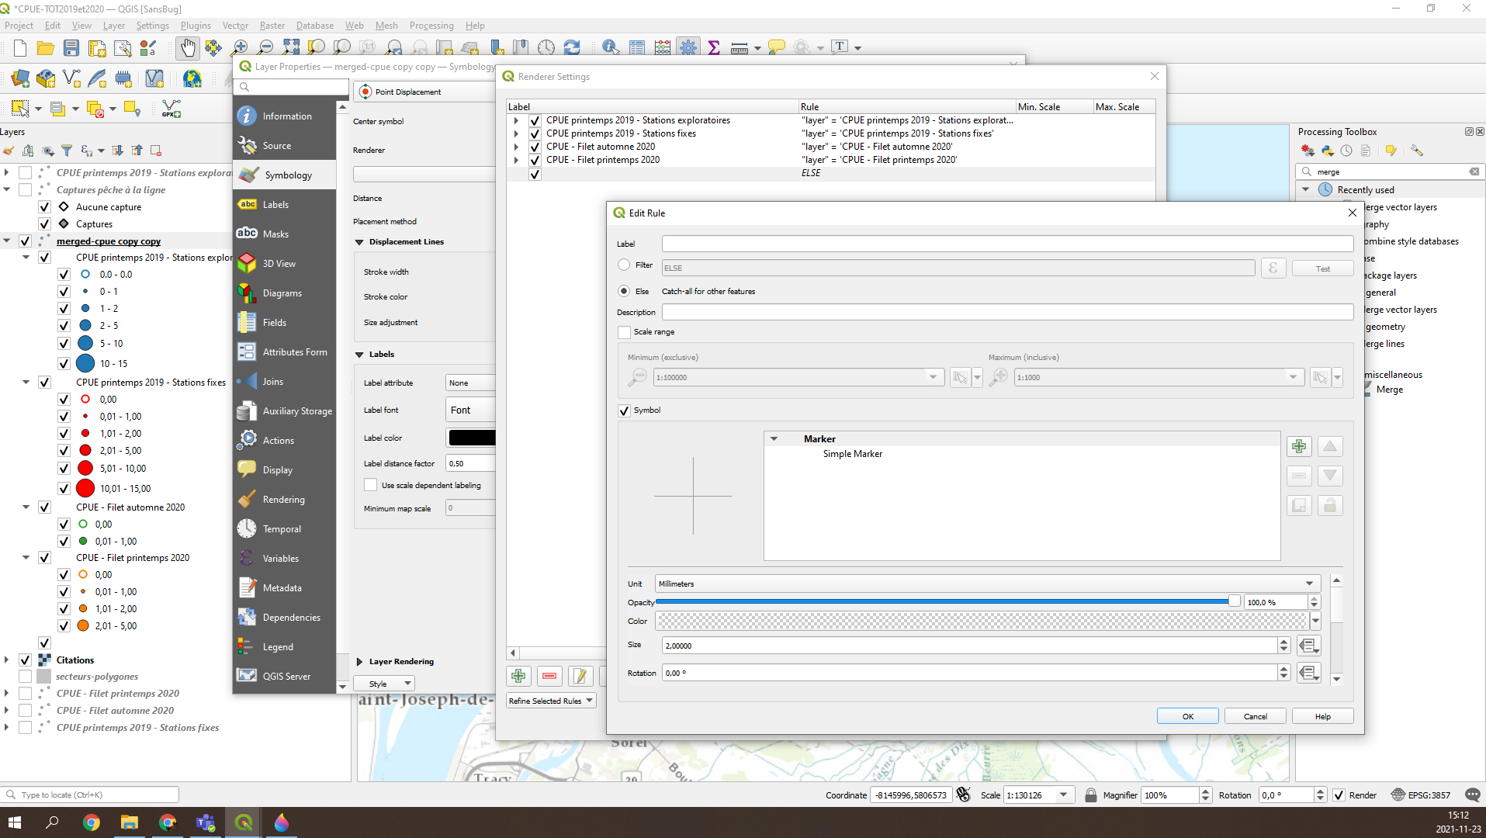The height and width of the screenshot is (838, 1486).
Task: Collapse the Marker symbol tree node
Action: pos(774,438)
